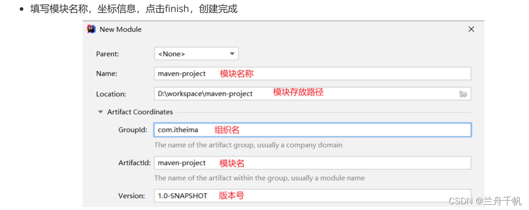Click the Name: label
Viewport: 529px width, 210px height.
click(x=107, y=74)
